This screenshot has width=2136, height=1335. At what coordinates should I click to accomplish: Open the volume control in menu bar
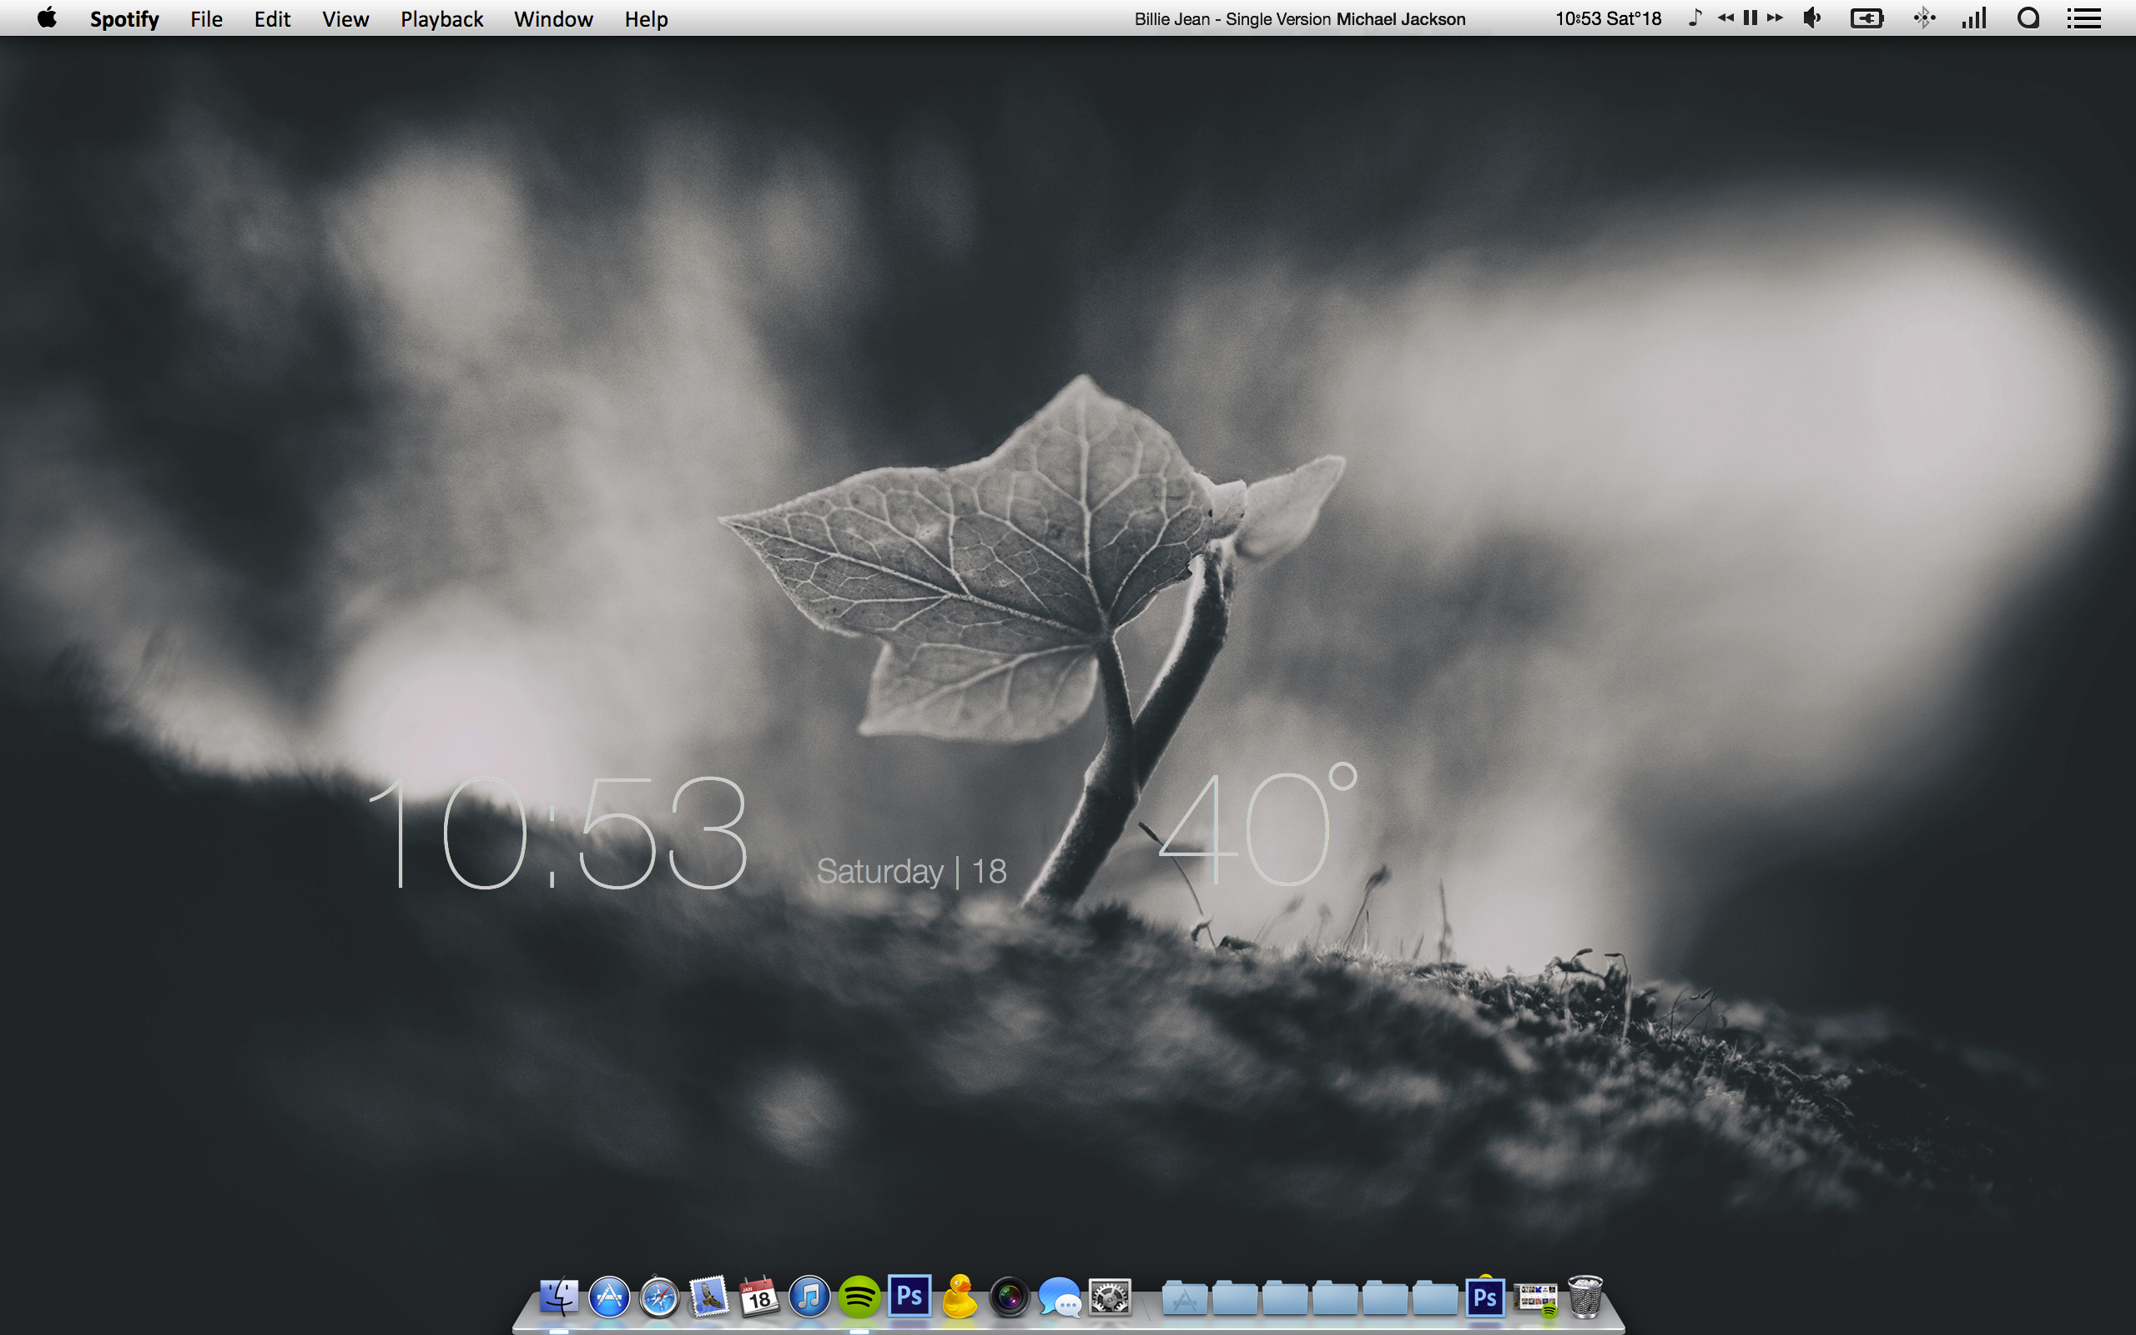[1812, 18]
